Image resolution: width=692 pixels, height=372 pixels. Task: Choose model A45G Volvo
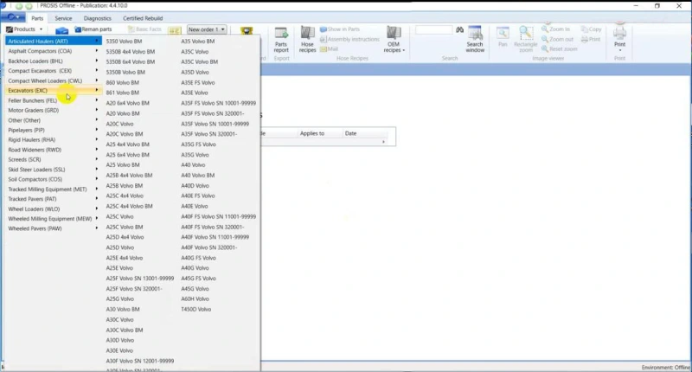(195, 289)
